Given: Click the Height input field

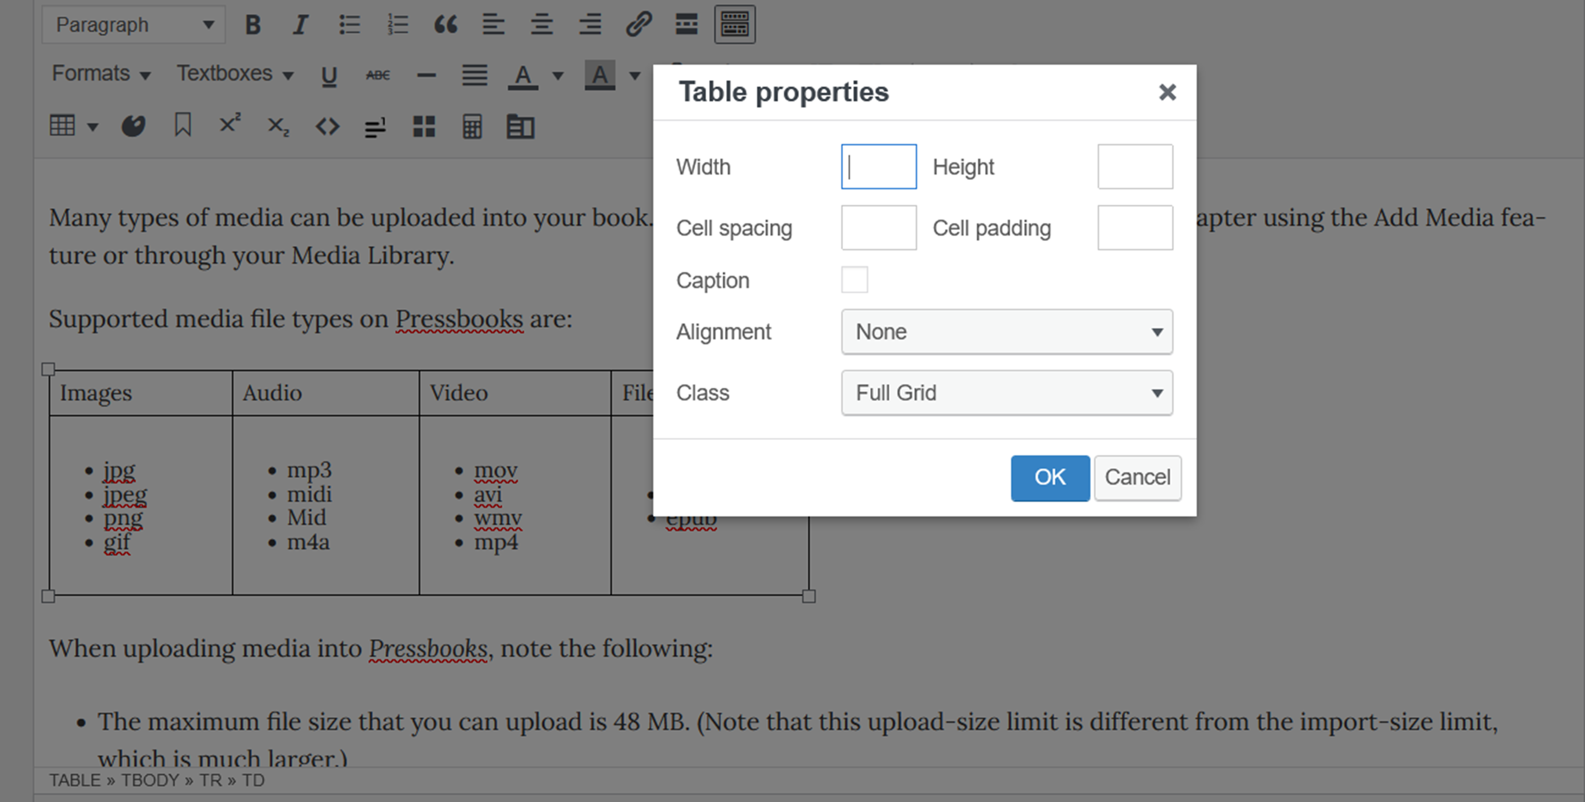Looking at the screenshot, I should (x=1135, y=167).
